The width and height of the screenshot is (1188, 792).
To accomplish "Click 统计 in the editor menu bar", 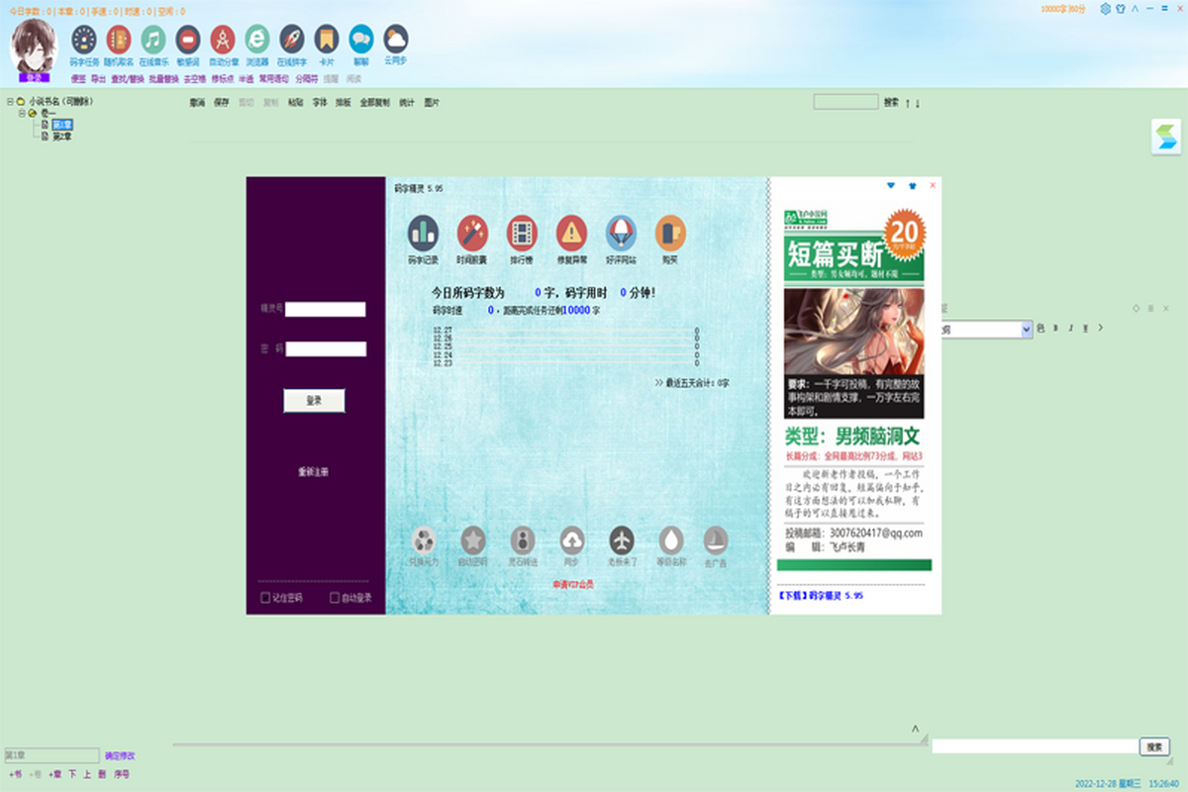I will pyautogui.click(x=407, y=102).
